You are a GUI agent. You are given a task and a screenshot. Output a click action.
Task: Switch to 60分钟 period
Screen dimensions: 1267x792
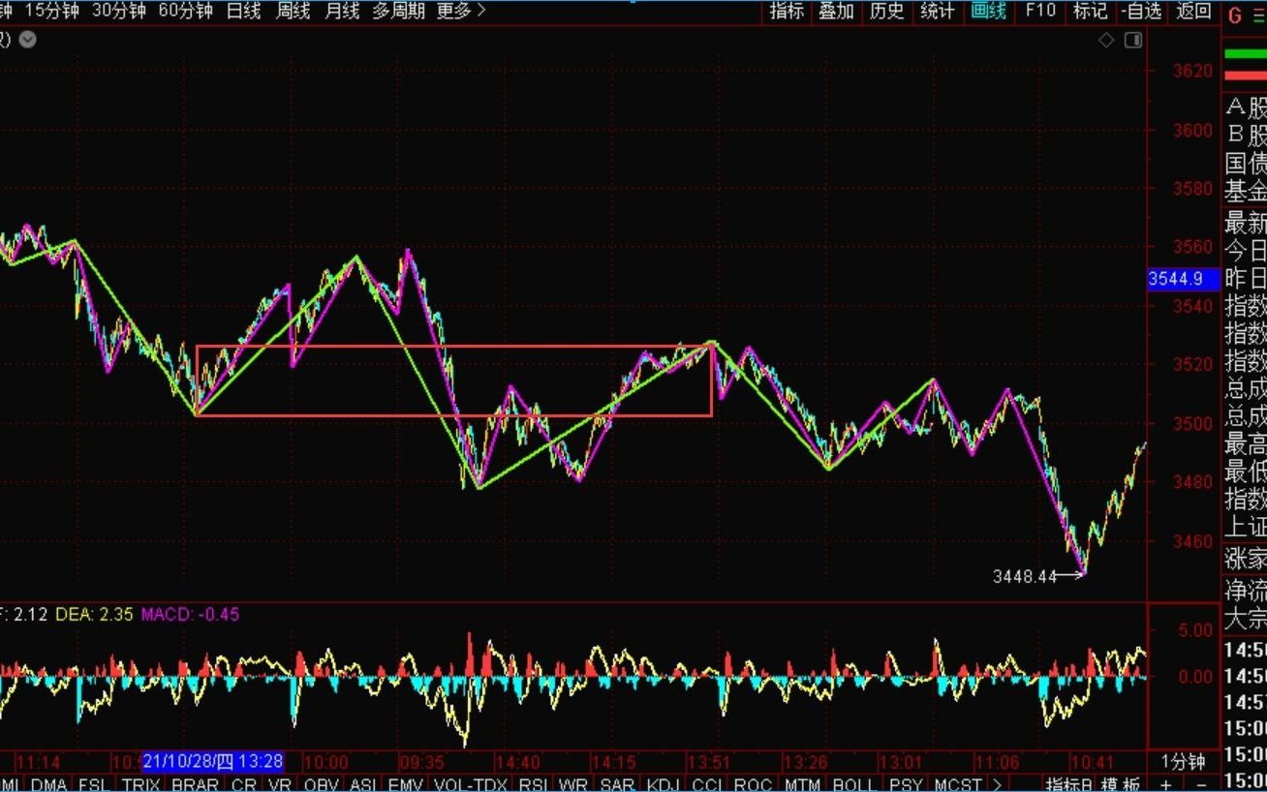click(x=185, y=11)
